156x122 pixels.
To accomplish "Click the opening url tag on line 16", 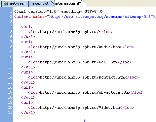I will [x=27, y=87].
